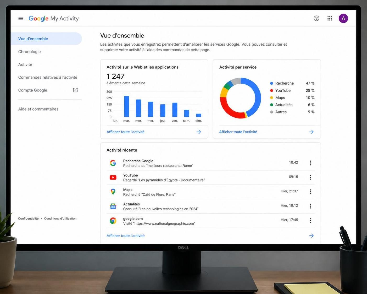Click the YouTube play icon
Image resolution: width=367 pixels, height=294 pixels.
click(113, 177)
